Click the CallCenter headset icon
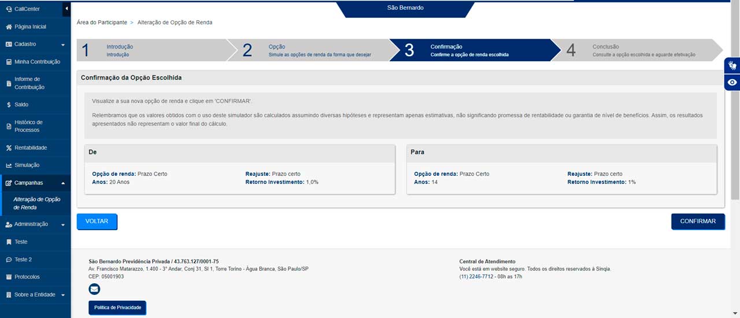The height and width of the screenshot is (318, 740). click(x=9, y=9)
